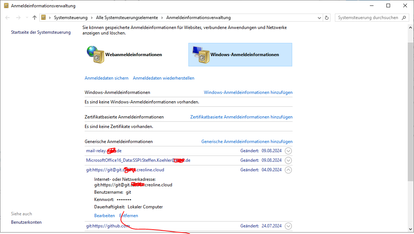414x234 pixels.
Task: Click the refresh button in address bar
Action: [x=327, y=18]
